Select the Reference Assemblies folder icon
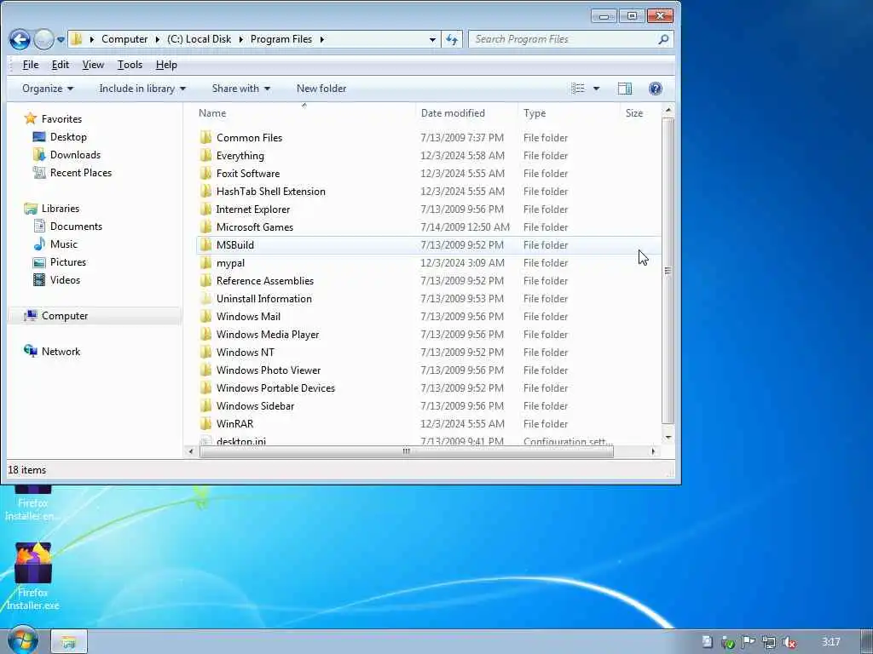This screenshot has height=654, width=873. click(205, 280)
